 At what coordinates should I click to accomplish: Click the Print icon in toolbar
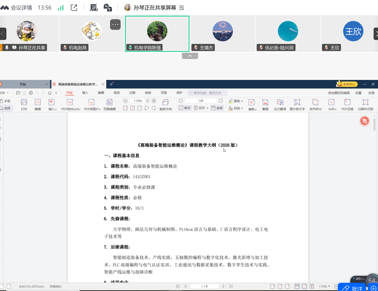(24, 105)
